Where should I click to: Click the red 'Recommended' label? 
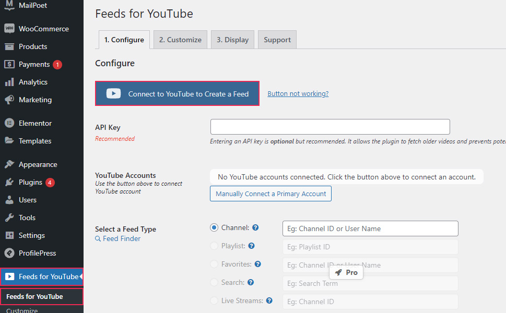tap(115, 139)
